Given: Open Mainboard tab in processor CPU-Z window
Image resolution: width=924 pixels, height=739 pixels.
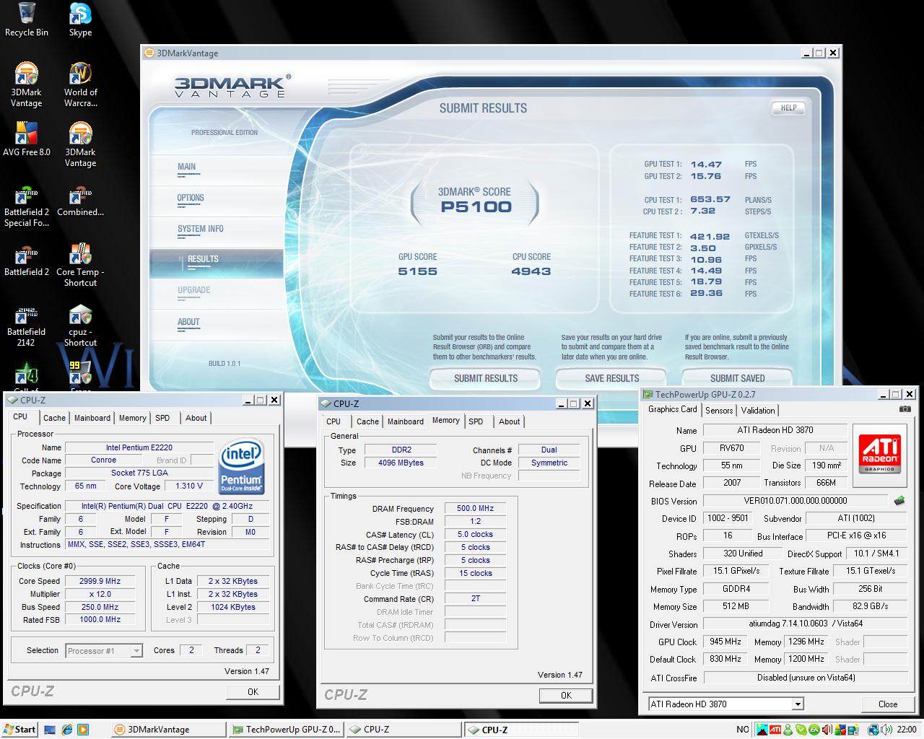Looking at the screenshot, I should coord(92,418).
